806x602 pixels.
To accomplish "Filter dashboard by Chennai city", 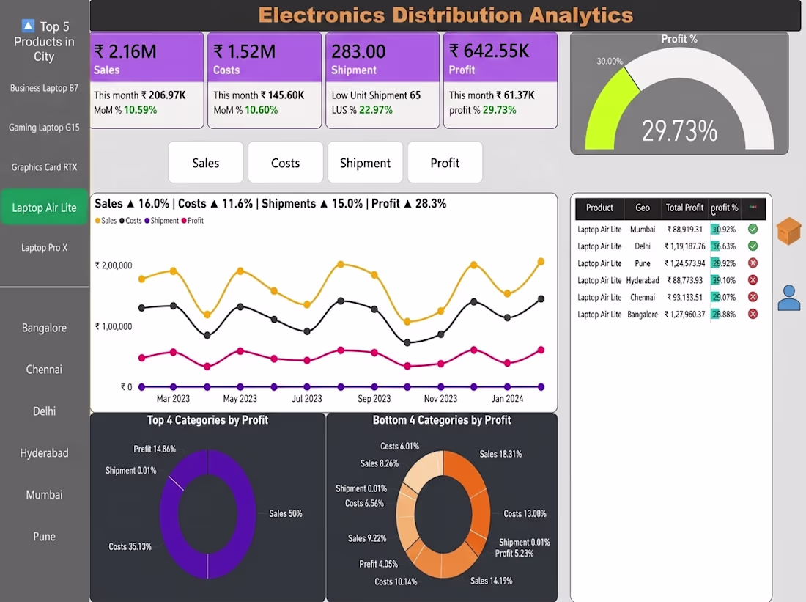I will [44, 370].
